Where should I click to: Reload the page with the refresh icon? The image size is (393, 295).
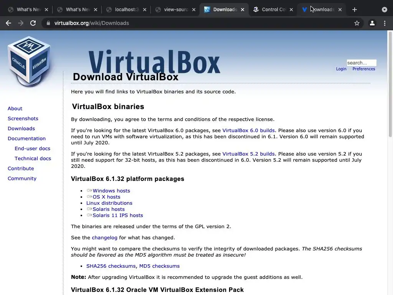tap(33, 23)
